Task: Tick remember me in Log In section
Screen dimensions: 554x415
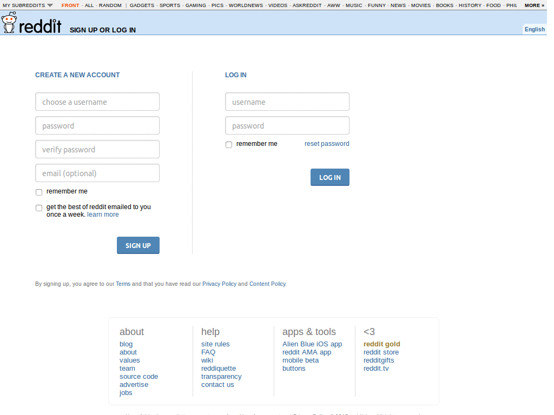Action: point(229,145)
